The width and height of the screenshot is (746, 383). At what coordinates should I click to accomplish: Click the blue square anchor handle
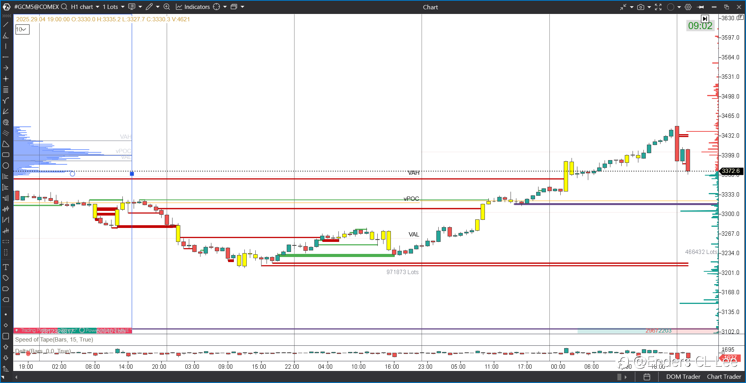tap(132, 174)
